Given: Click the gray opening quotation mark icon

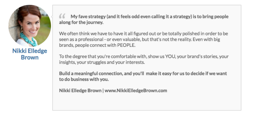Looking at the screenshot, I should [x=62, y=16].
